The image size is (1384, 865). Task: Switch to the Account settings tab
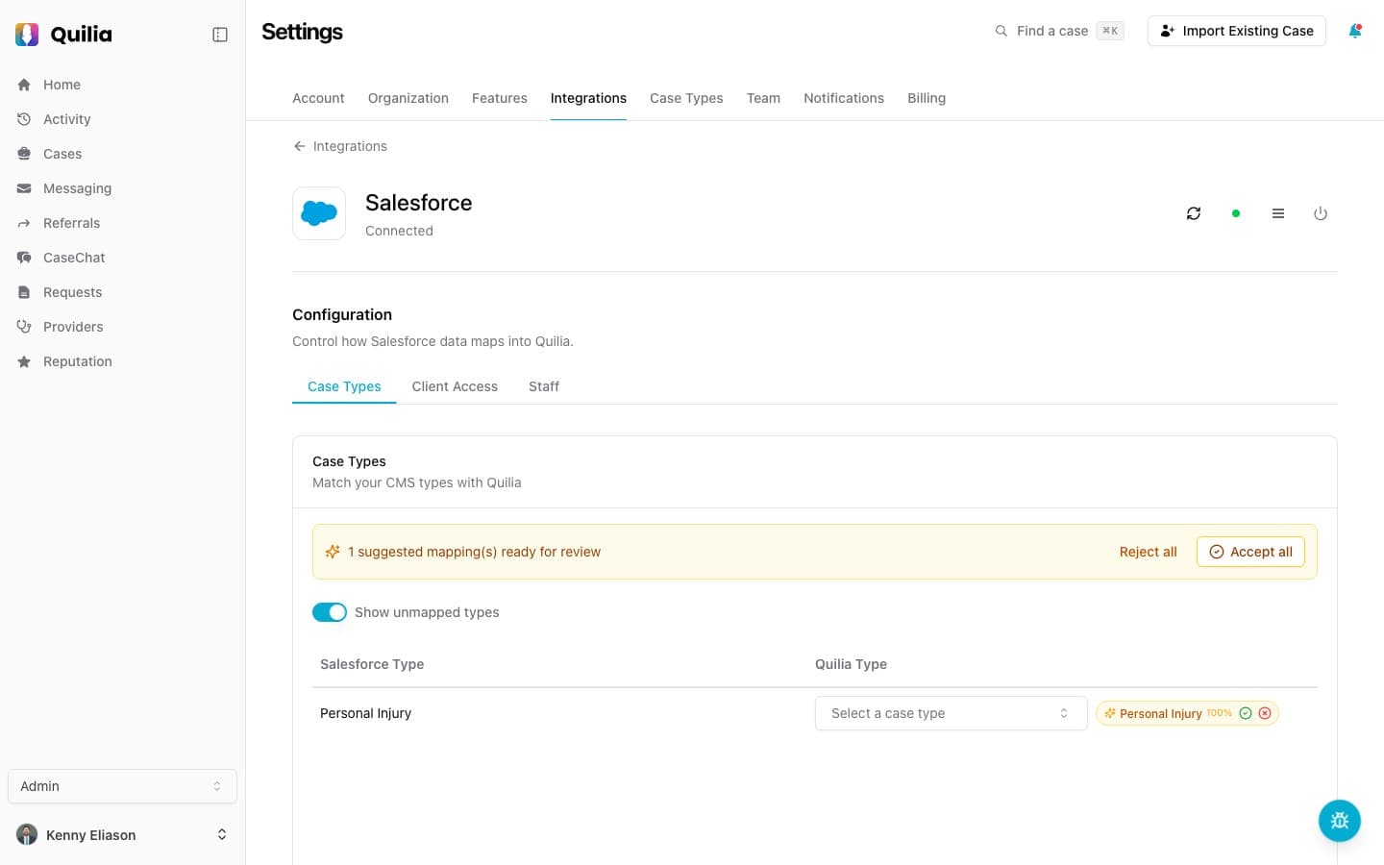tap(318, 98)
